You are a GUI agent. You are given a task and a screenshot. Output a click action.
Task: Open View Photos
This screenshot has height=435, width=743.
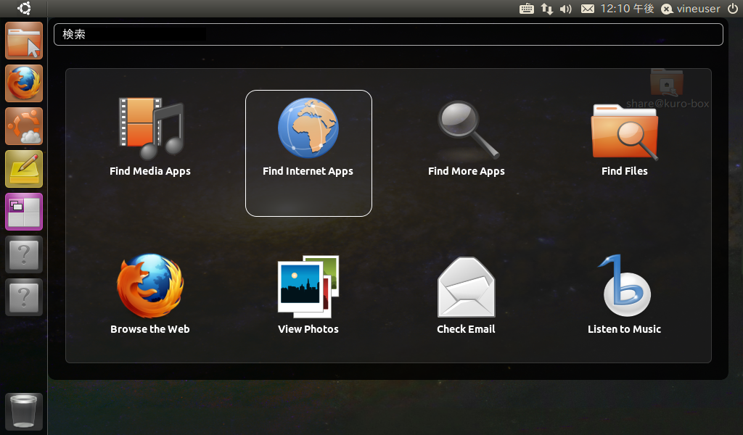[308, 294]
